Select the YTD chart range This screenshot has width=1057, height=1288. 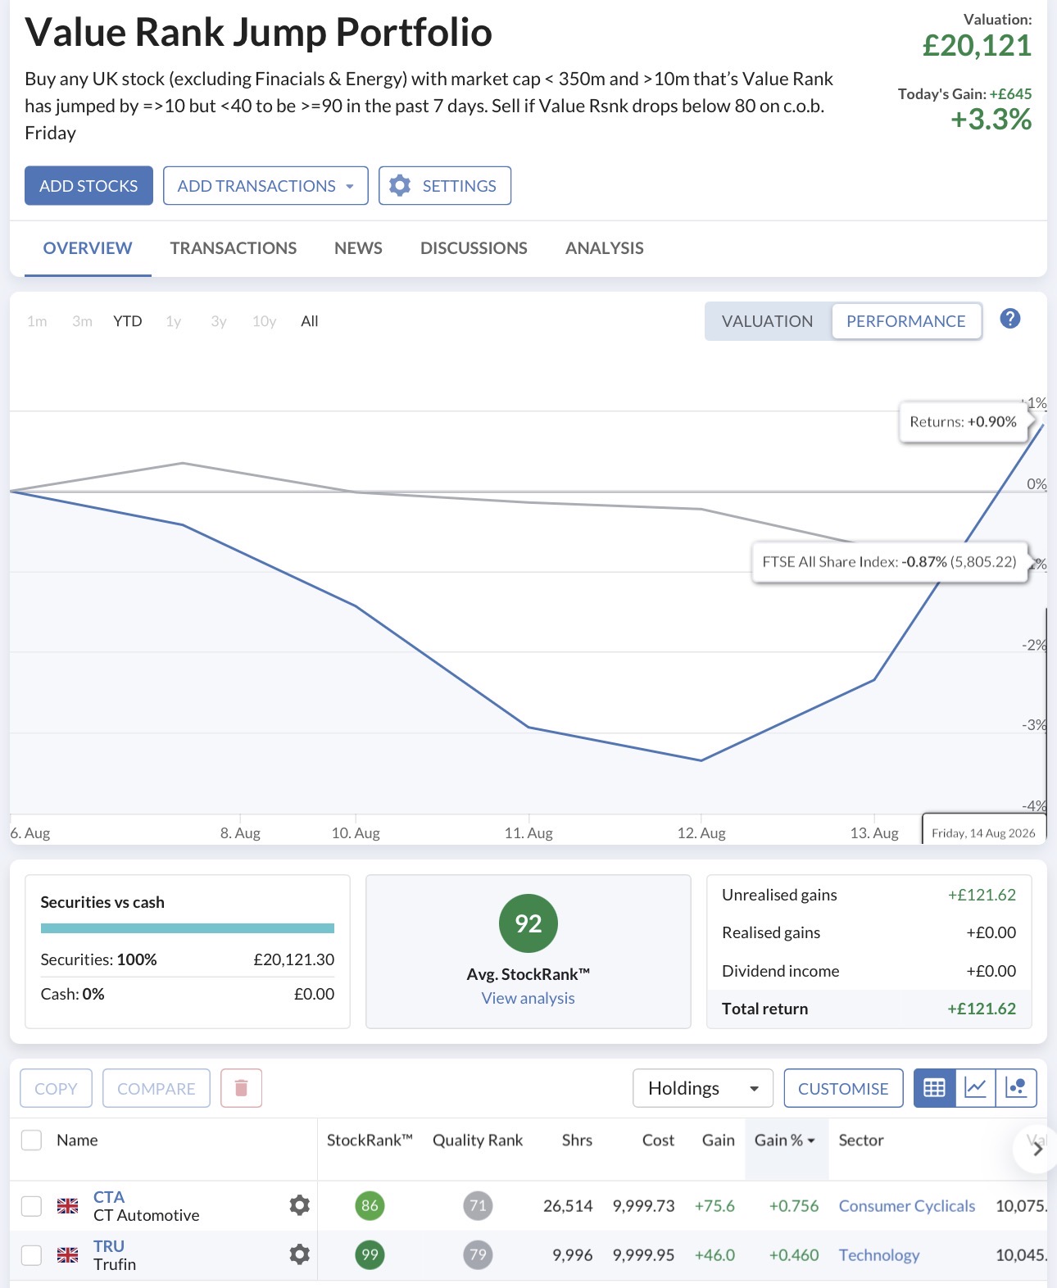click(x=128, y=321)
